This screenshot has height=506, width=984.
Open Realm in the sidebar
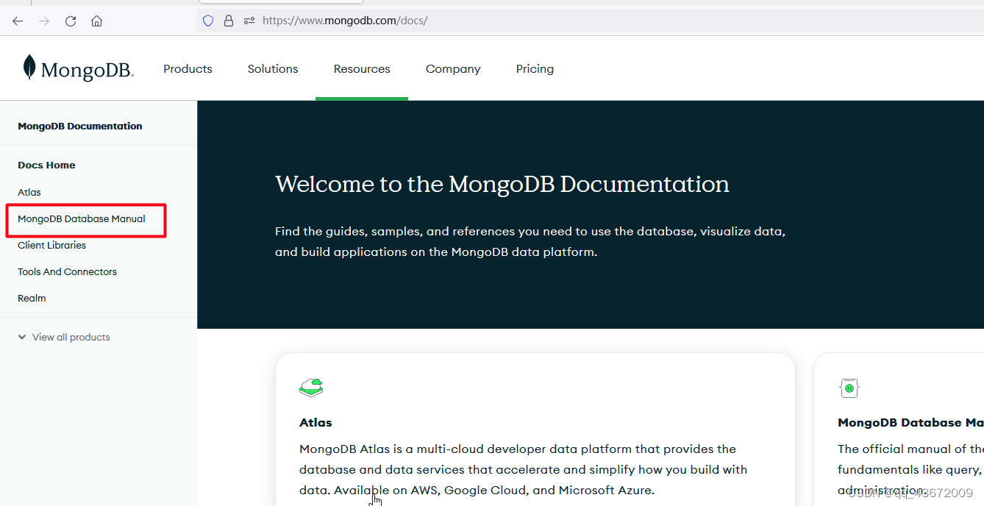click(x=32, y=298)
